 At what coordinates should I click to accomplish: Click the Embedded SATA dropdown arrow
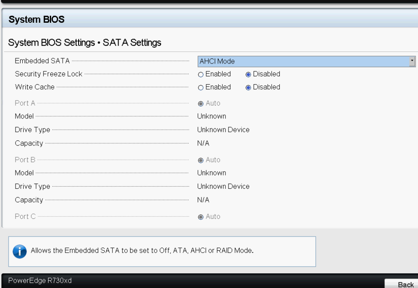click(x=412, y=61)
